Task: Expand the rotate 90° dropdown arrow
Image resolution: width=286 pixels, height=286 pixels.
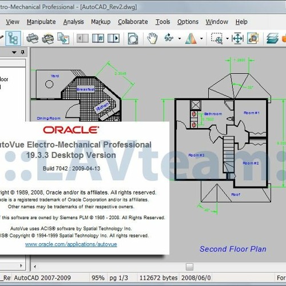Action: 180,38
